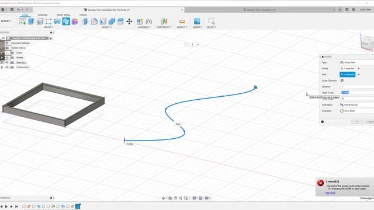Image resolution: width=374 pixels, height=210 pixels.
Task: Click the Offset Plane construct icon
Action: click(x=164, y=22)
